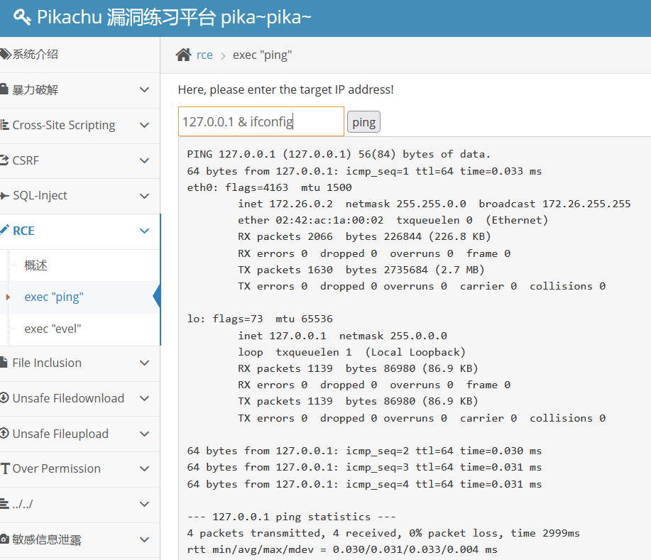Expand the CSRF chevron

click(145, 160)
